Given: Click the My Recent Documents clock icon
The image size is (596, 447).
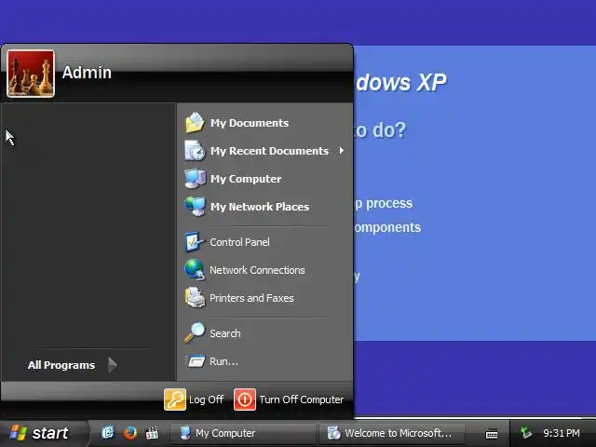Looking at the screenshot, I should click(195, 151).
